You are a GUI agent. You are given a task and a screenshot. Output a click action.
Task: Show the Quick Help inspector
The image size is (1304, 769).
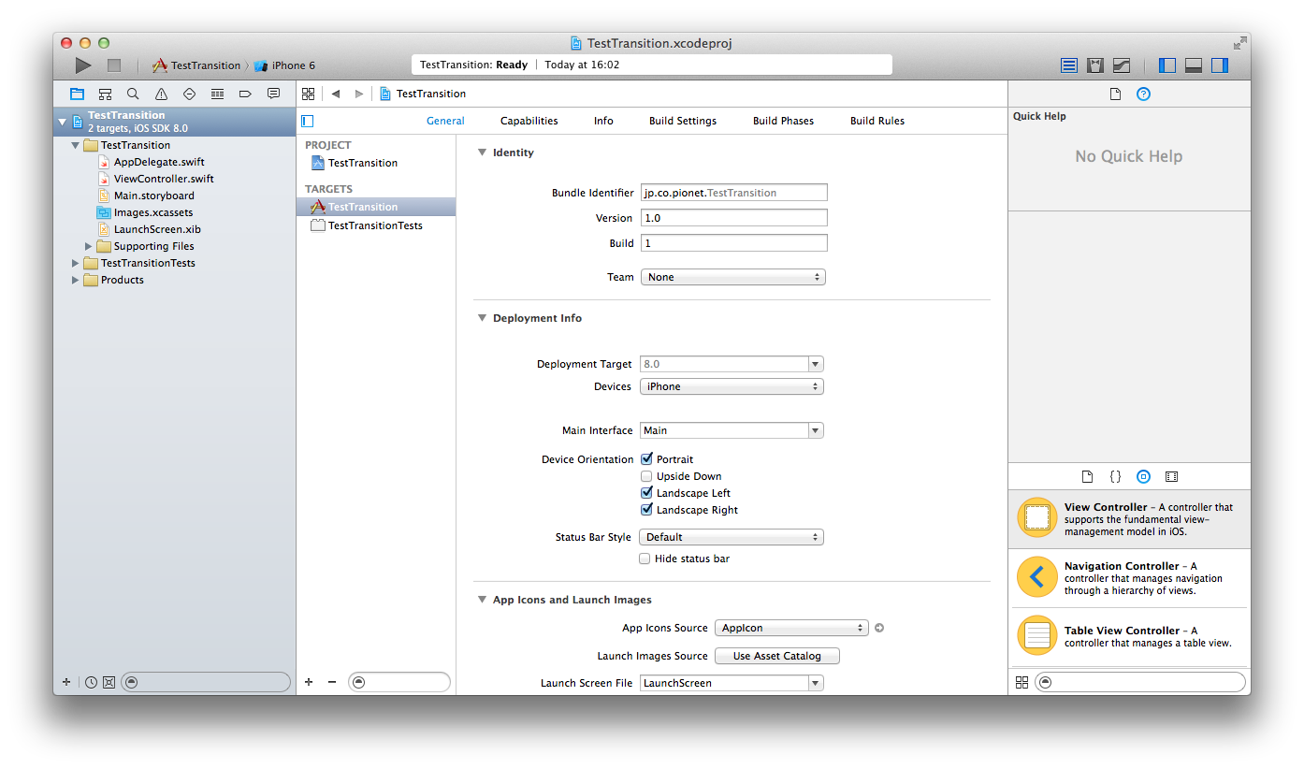click(1143, 94)
